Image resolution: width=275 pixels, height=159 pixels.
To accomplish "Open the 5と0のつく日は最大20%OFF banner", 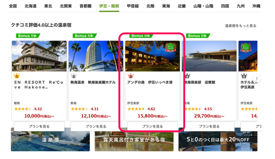I will pyautogui.click(x=218, y=140).
